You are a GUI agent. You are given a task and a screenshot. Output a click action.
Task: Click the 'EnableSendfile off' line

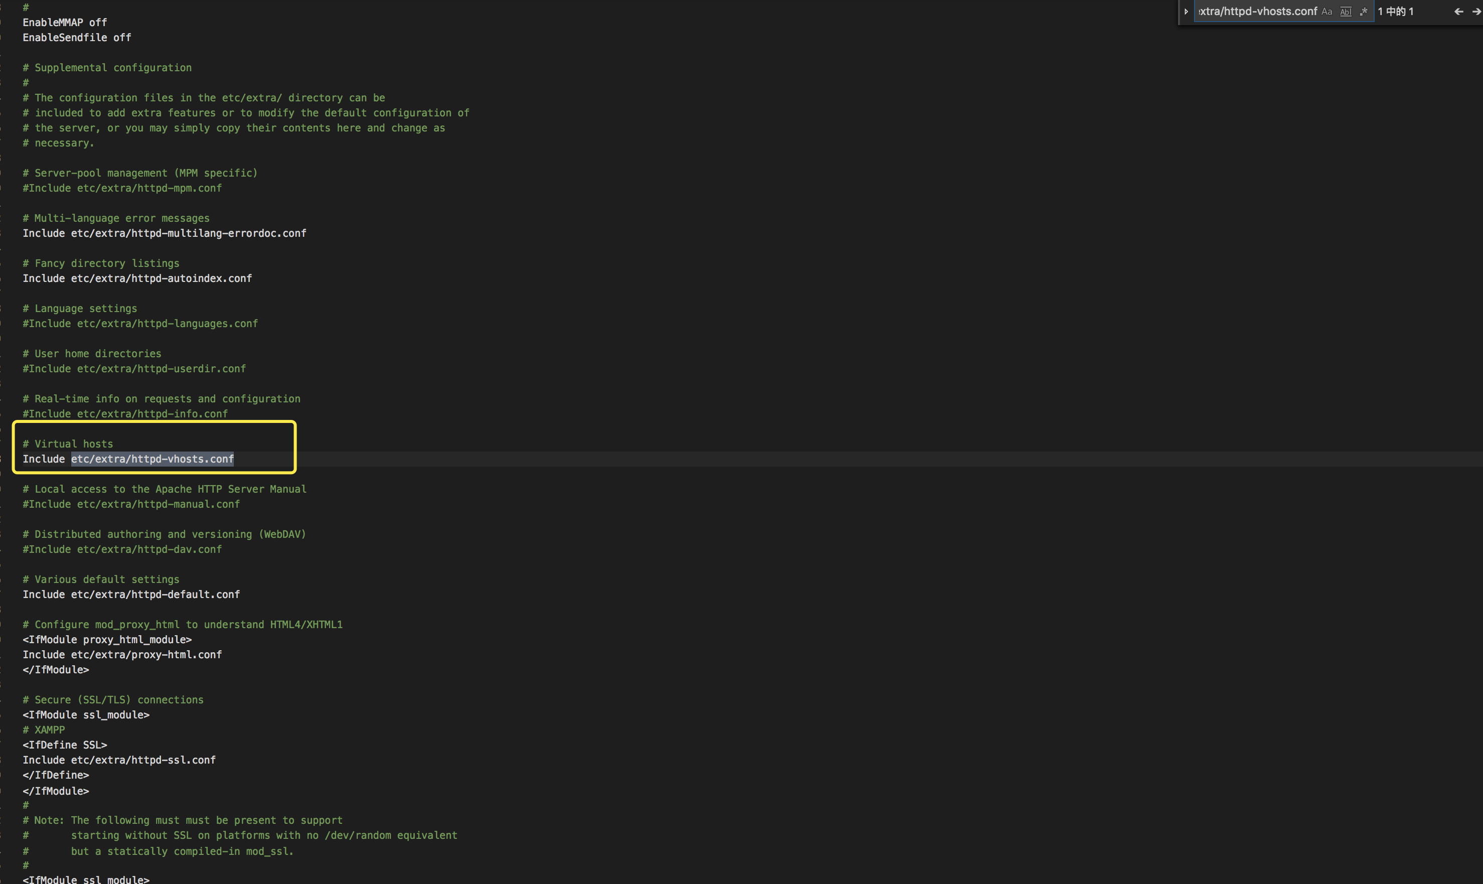77,38
